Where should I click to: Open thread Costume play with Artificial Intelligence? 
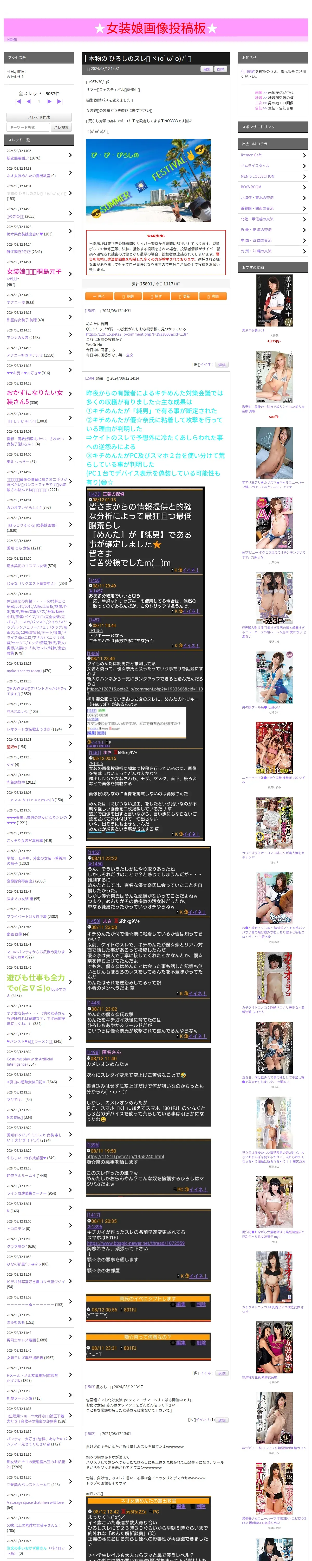coord(30,1062)
